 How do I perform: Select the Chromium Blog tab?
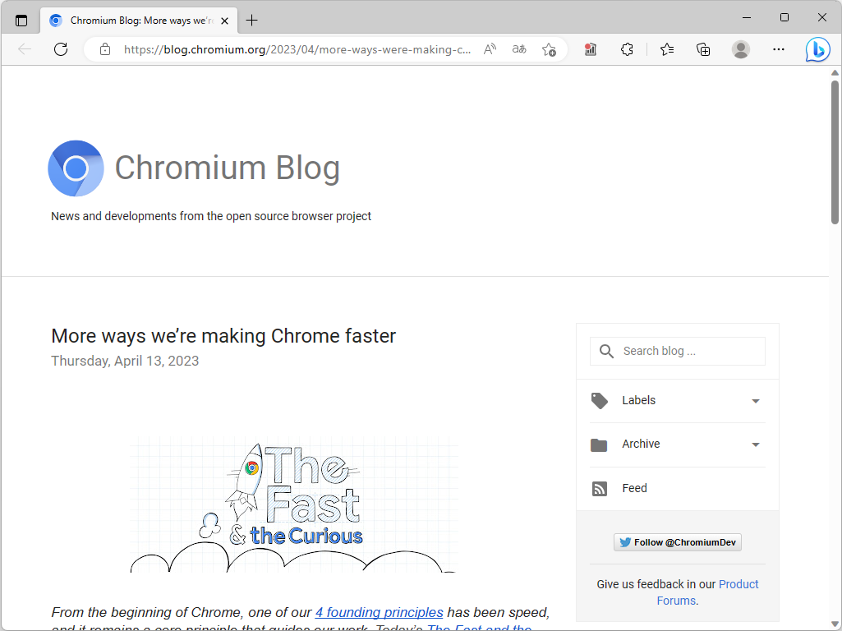click(x=136, y=20)
